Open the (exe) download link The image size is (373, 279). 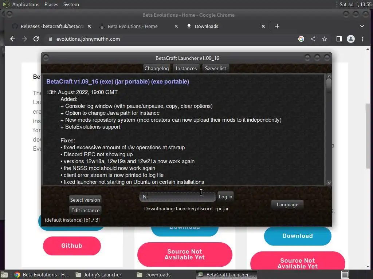click(107, 81)
